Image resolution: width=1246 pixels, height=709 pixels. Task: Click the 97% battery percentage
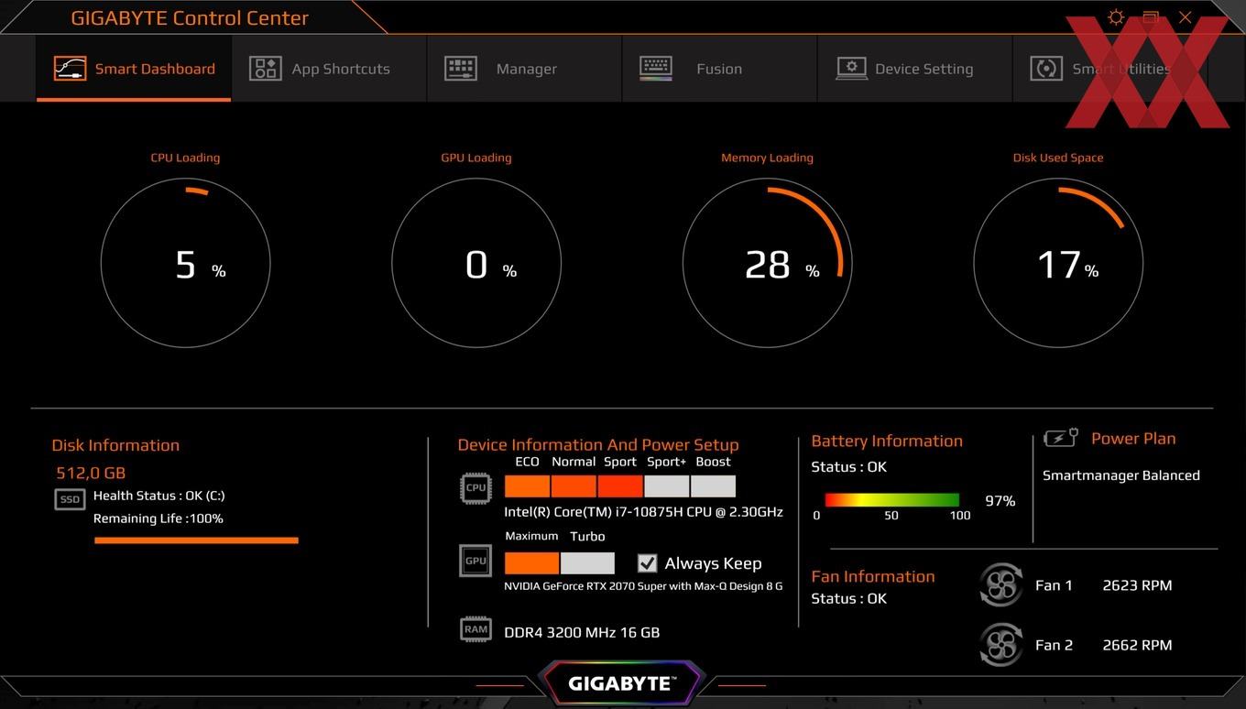pos(1000,501)
